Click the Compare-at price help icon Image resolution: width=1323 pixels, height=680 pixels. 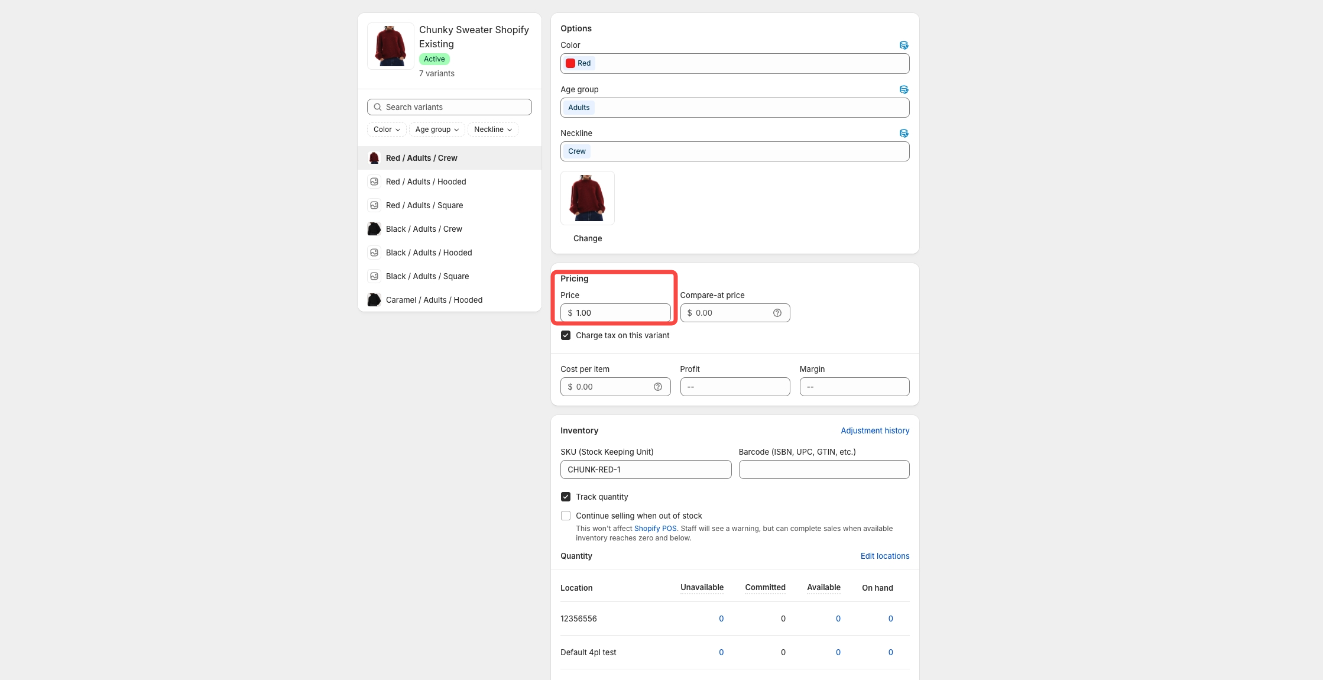click(x=777, y=313)
